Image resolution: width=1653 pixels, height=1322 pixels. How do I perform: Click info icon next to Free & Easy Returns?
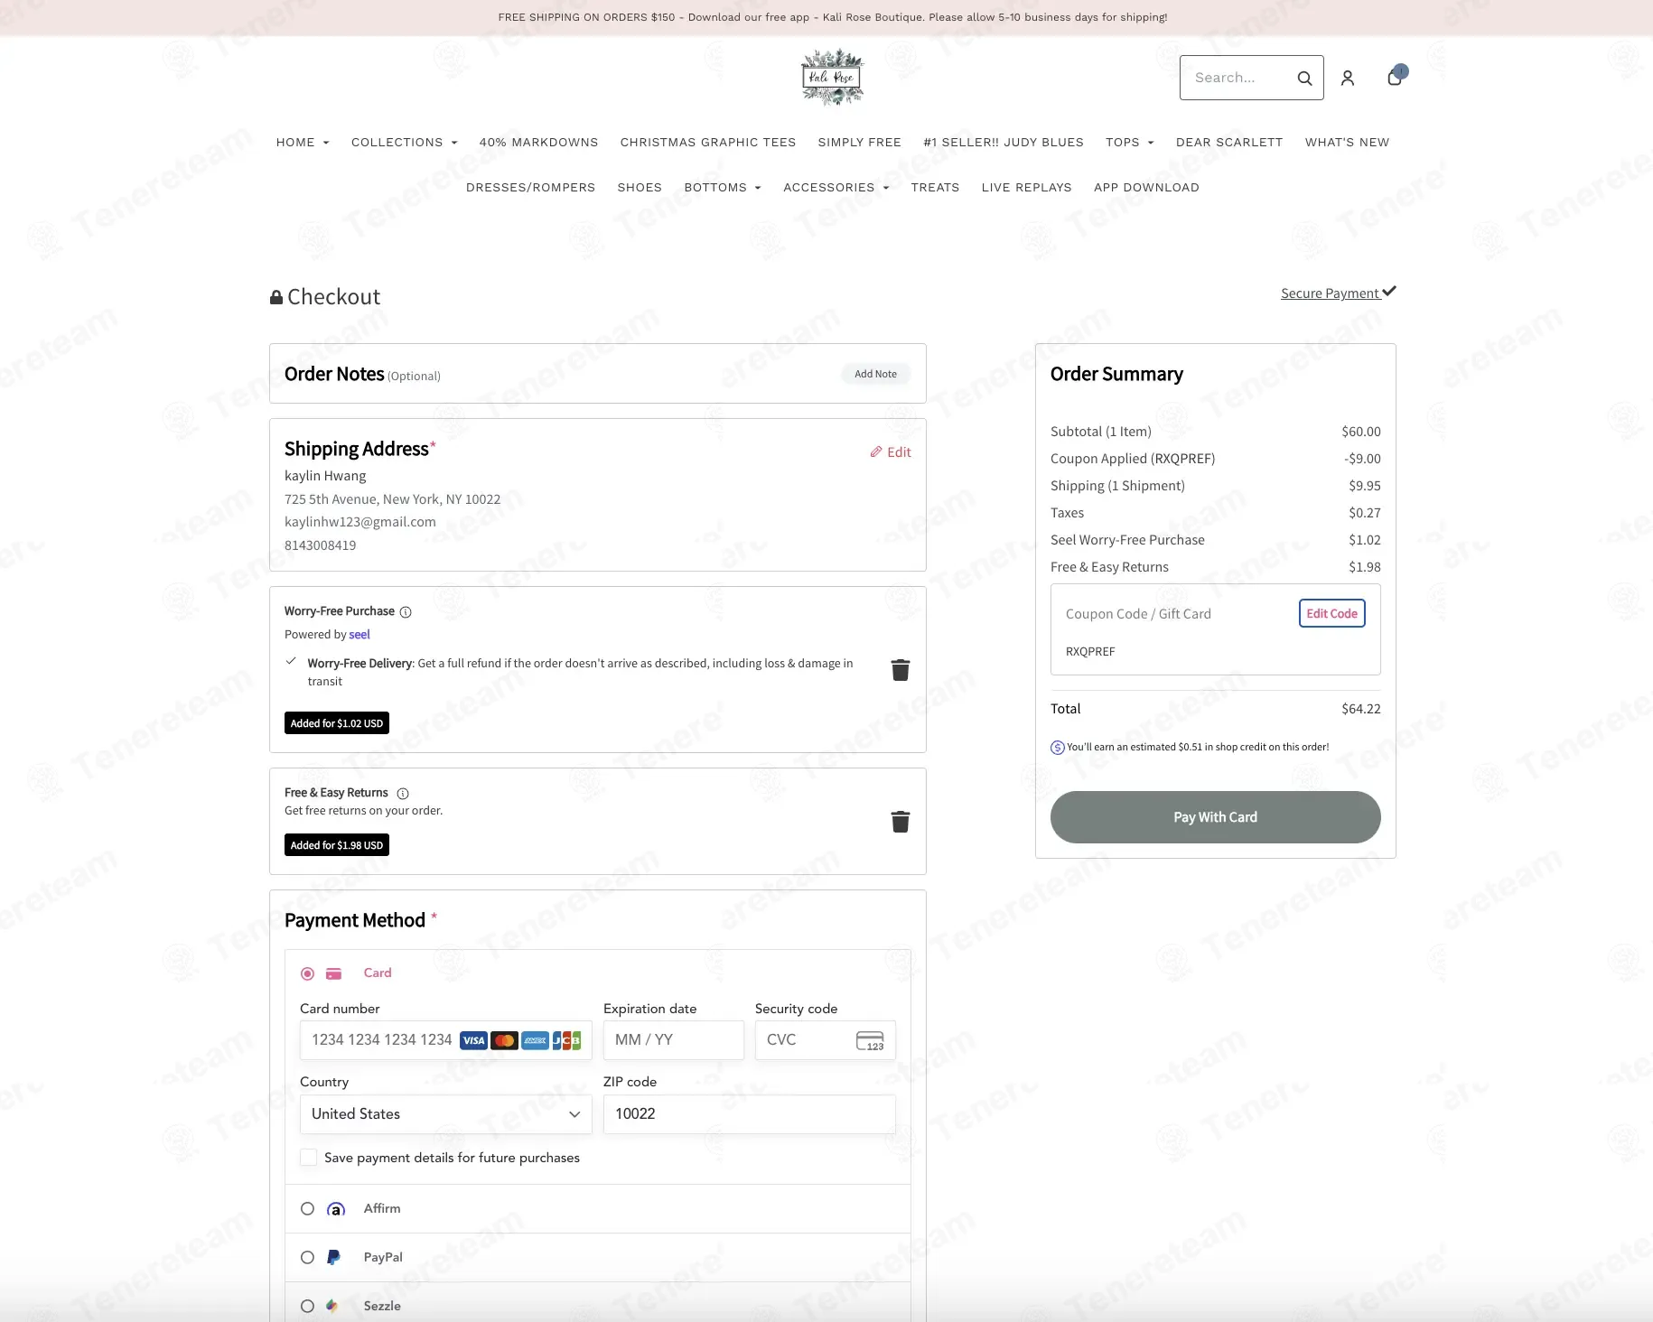[403, 794]
